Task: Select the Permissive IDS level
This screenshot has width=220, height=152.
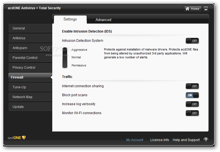Action: [79, 65]
